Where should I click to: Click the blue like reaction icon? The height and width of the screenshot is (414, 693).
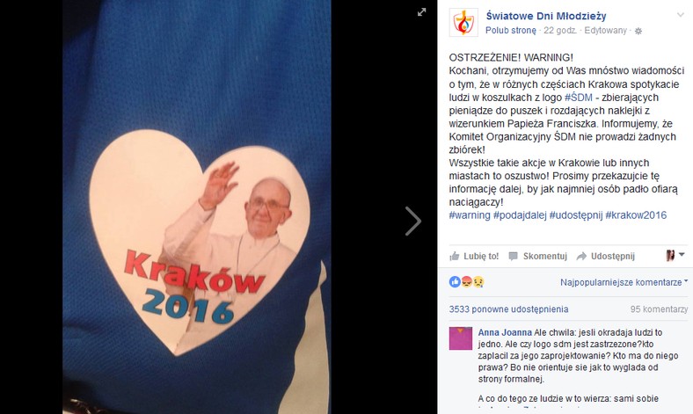tap(455, 282)
